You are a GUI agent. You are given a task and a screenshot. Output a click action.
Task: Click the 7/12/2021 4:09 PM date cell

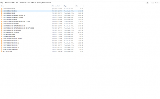[57, 43]
